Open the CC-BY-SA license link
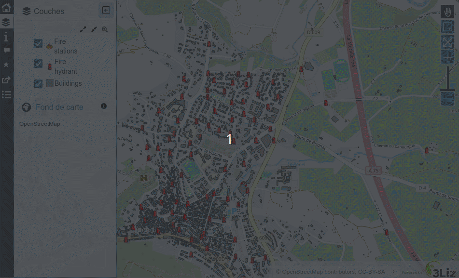Viewport: 459px width, 278px height. 371,272
